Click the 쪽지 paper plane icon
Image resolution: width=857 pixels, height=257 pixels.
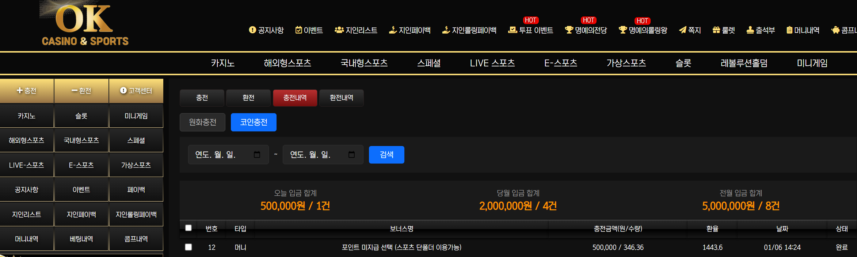[x=682, y=30]
